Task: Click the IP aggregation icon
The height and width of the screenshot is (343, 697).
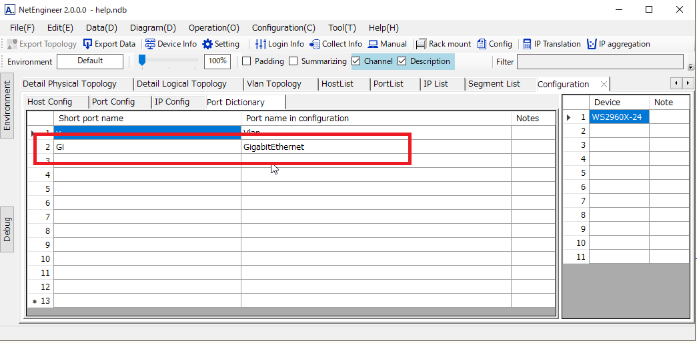Action: pos(592,44)
